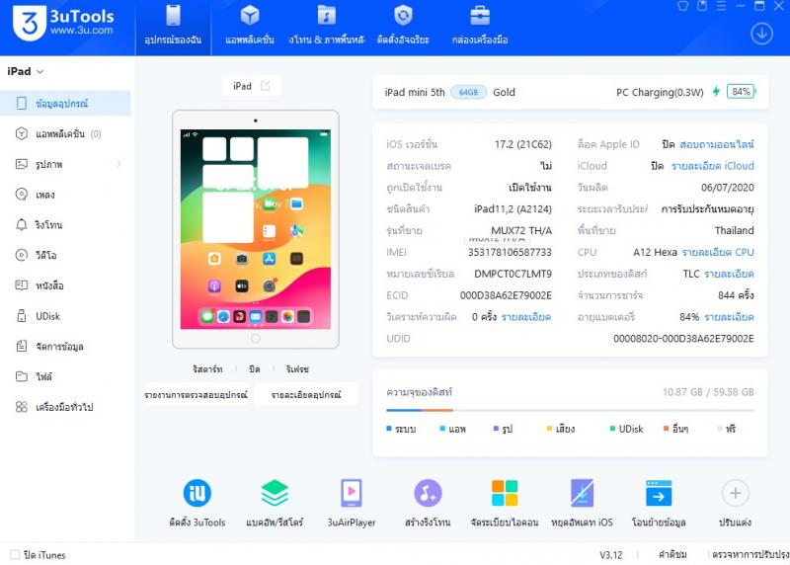Expand the Photos sidebar chevron
The width and height of the screenshot is (790, 565).
click(x=118, y=164)
